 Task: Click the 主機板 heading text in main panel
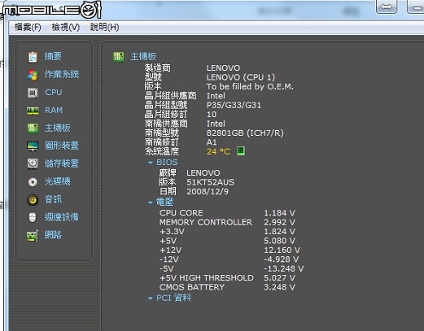[x=143, y=57]
